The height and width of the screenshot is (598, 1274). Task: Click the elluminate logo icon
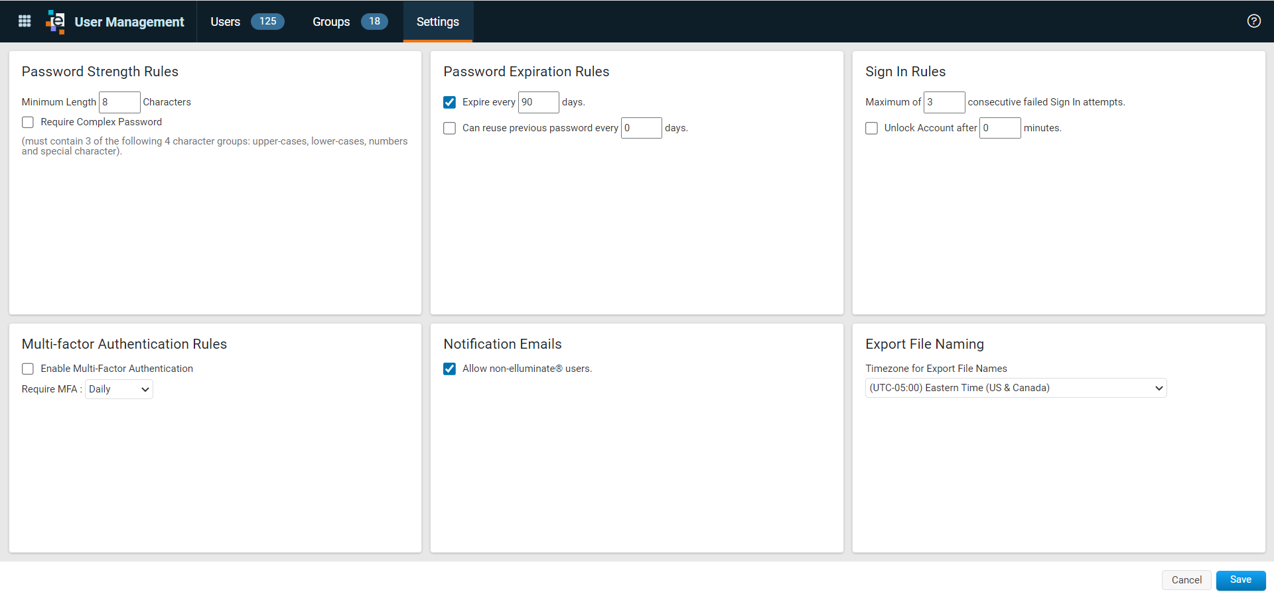click(x=56, y=22)
